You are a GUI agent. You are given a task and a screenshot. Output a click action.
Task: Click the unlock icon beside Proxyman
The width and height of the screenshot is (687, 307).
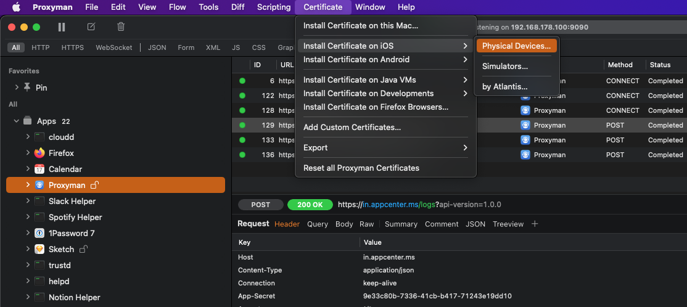[94, 185]
